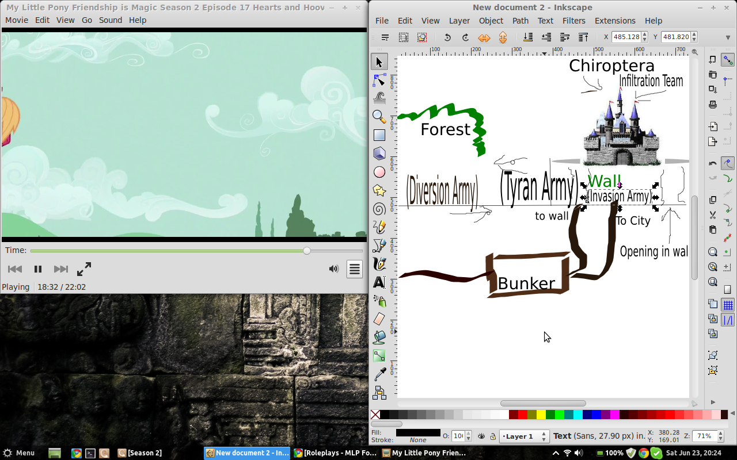The image size is (737, 460).
Task: Select the Tweak tool
Action: (x=379, y=99)
